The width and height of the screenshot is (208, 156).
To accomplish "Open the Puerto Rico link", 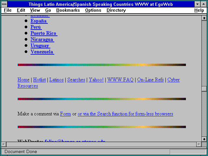I will coord(44,33).
